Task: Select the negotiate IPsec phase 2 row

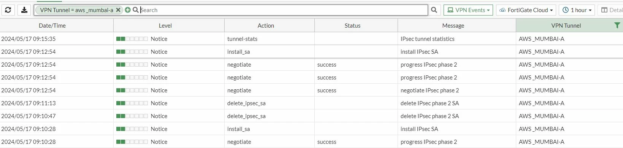Action: [x=311, y=90]
